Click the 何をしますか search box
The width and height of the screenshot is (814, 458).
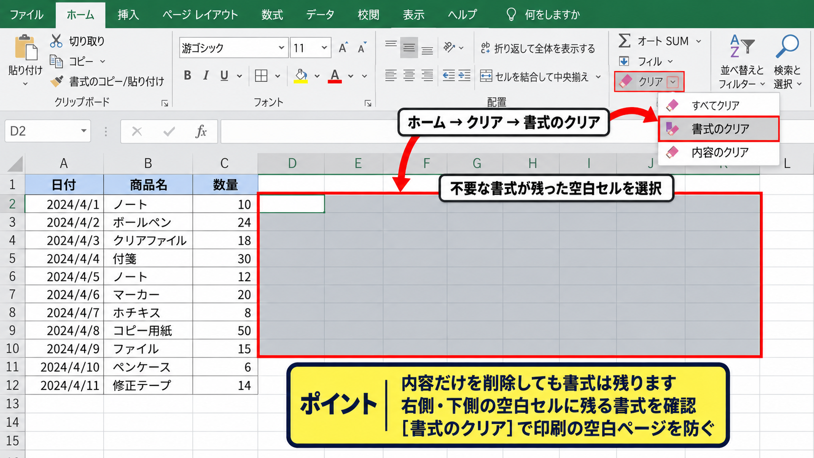[543, 15]
